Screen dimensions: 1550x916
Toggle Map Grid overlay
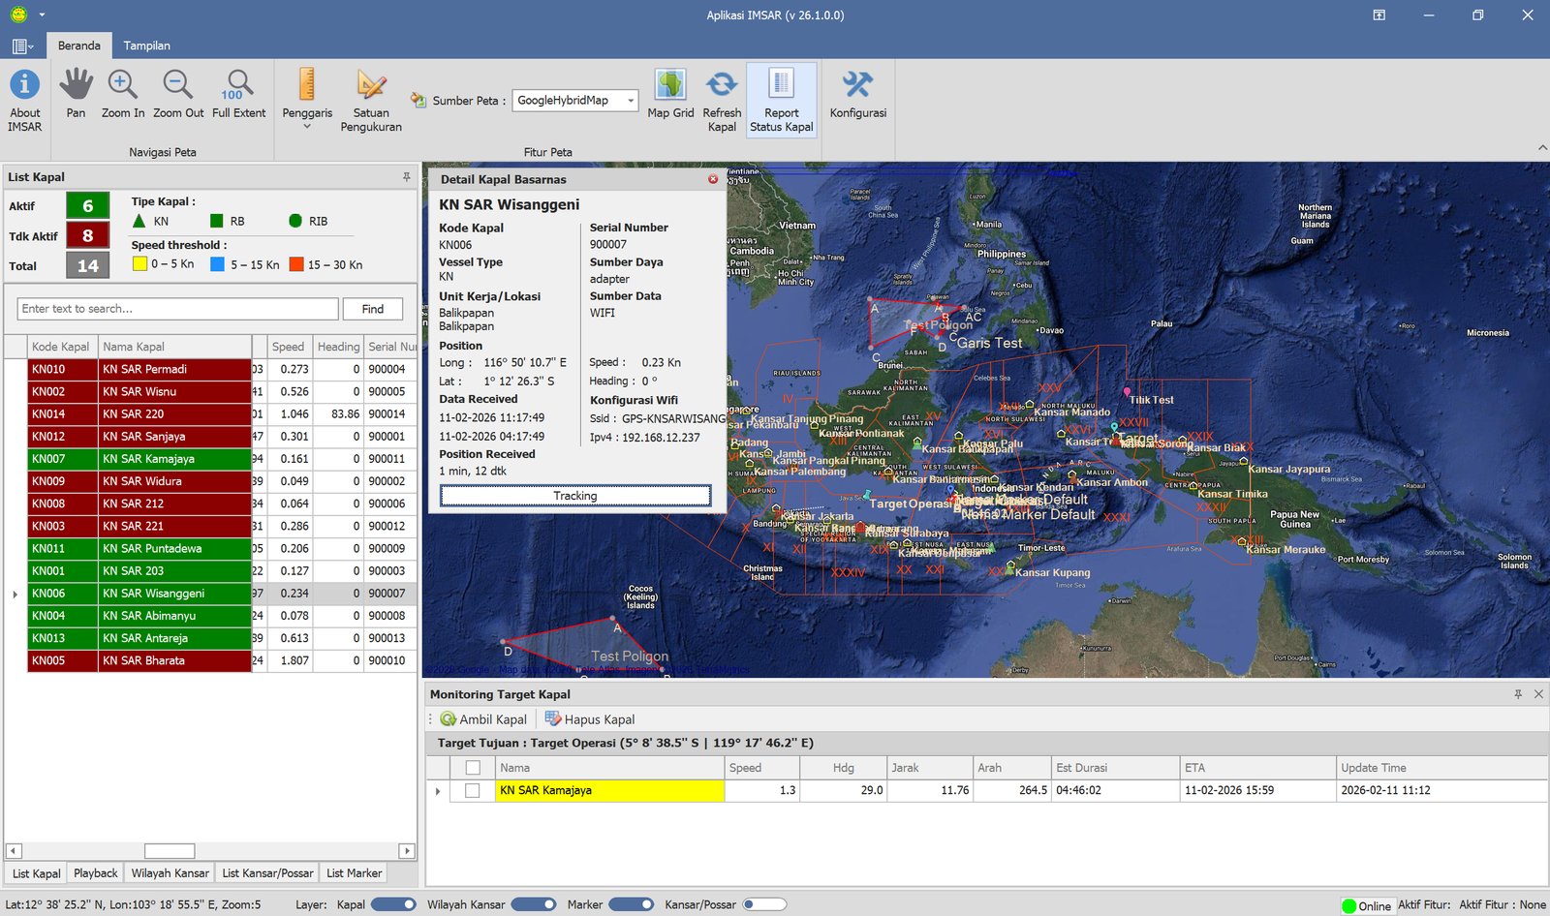pos(670,94)
